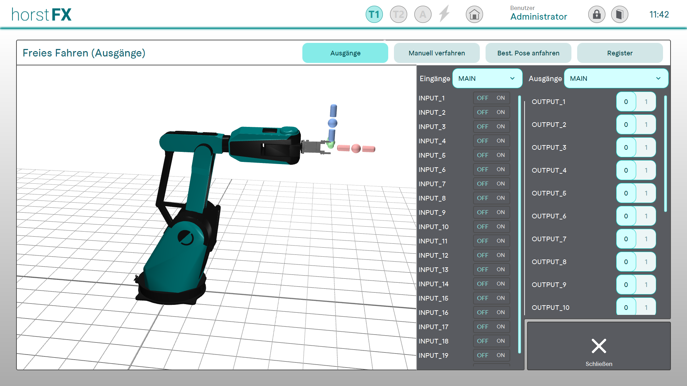Toggle INPUT_1 OFF/ON switch

pos(491,98)
